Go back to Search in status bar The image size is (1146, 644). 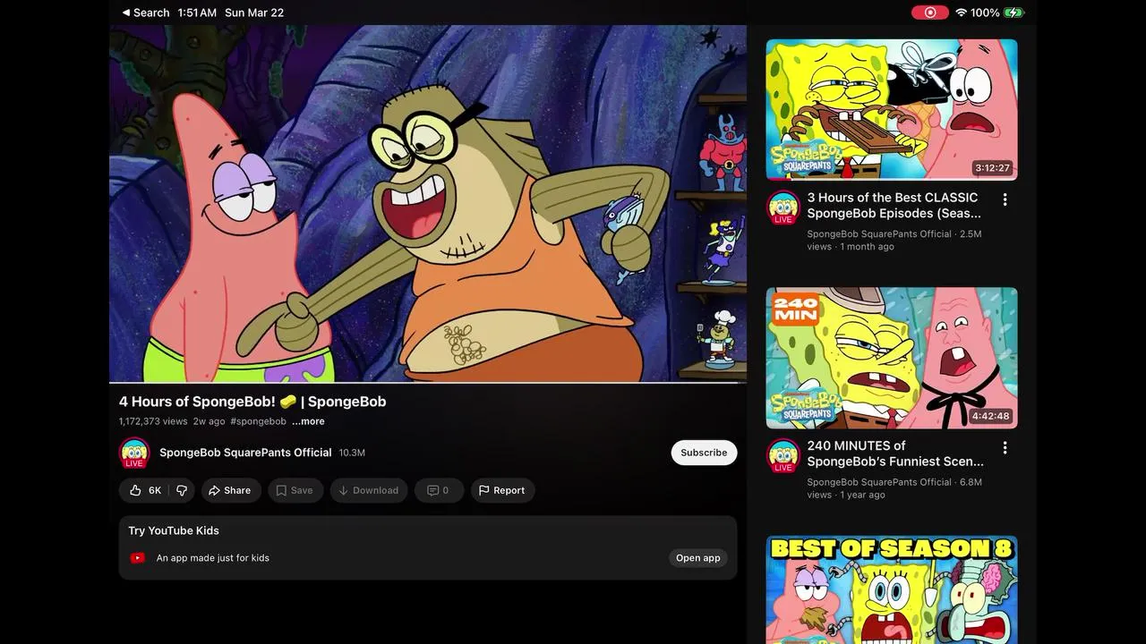(x=146, y=13)
